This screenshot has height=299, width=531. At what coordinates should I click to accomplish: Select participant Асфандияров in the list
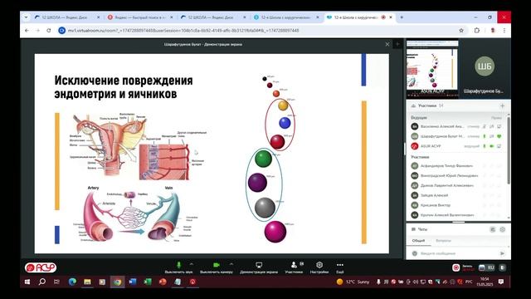(456, 166)
